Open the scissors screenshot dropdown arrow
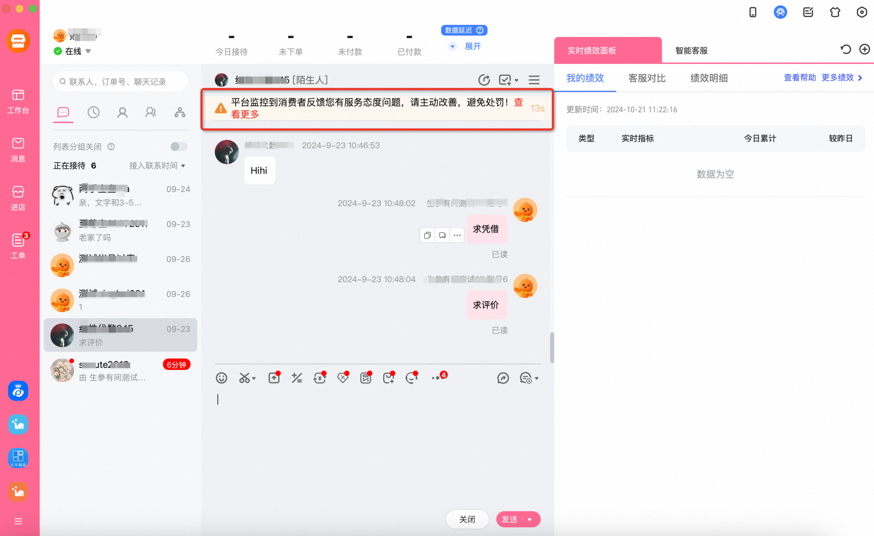Screen dimensions: 874x536 (254, 379)
